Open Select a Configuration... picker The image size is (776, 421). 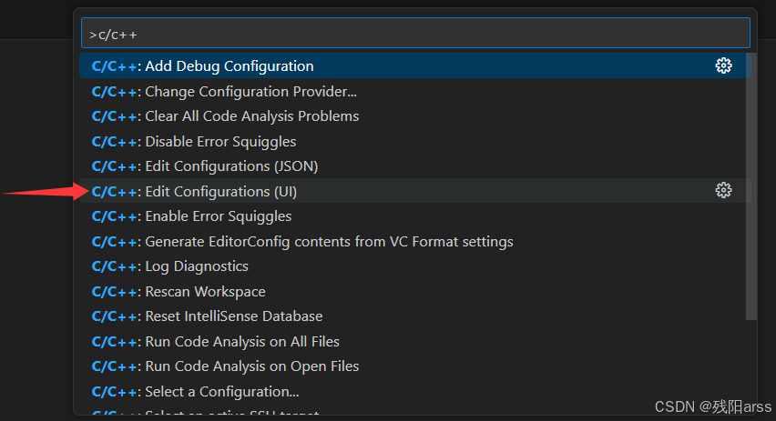coord(414,391)
